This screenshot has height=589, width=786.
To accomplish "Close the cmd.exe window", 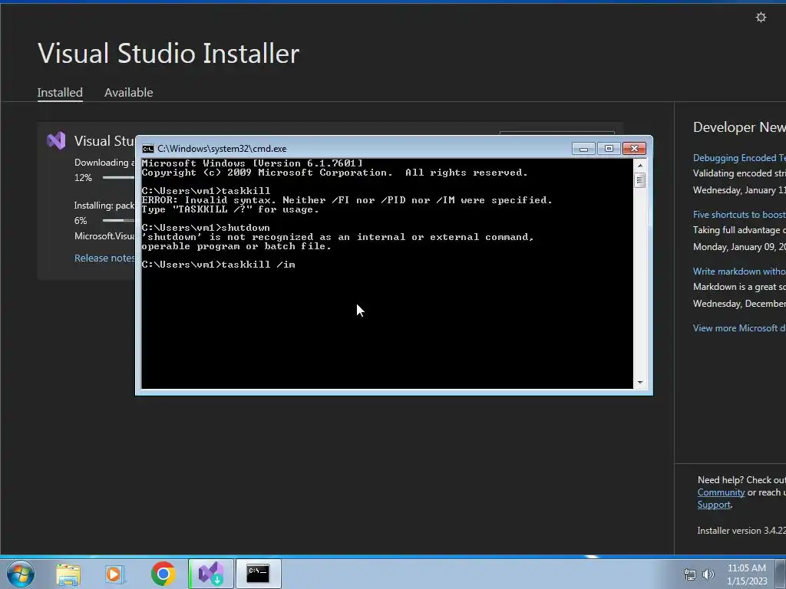I will coord(634,149).
